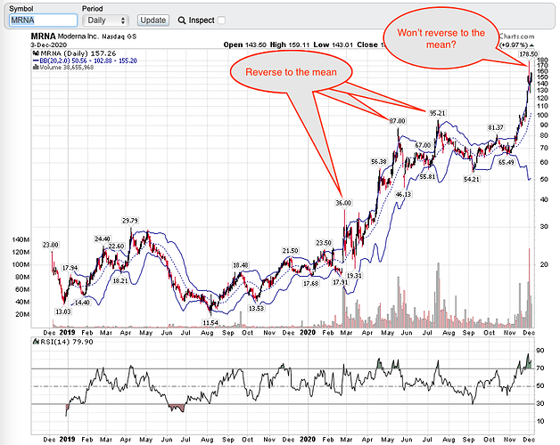Click the 22.60 price label
560x445 pixels.
[x=116, y=247]
